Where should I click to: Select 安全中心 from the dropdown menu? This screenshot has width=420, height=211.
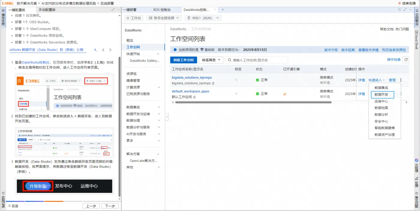(x=381, y=121)
